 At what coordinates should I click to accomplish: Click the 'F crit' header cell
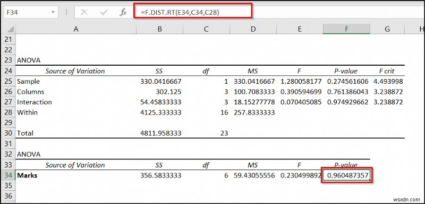pos(387,71)
